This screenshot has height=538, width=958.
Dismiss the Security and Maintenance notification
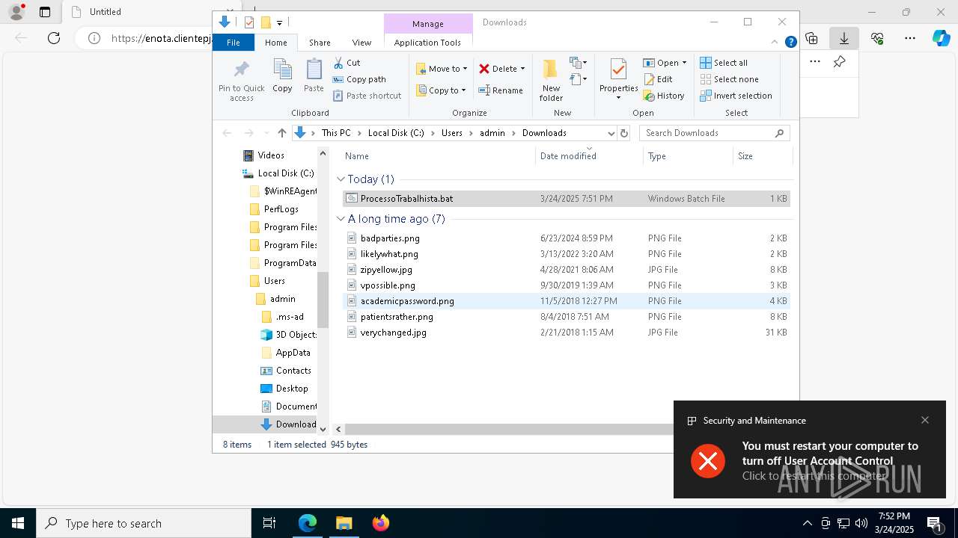(925, 420)
